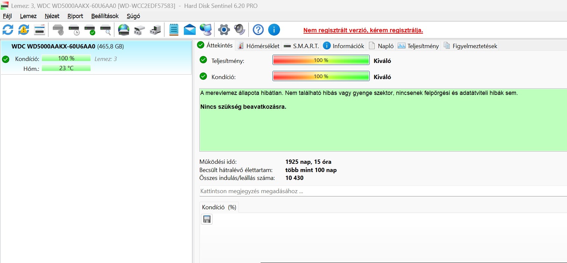Click the 'Összes indulás/leállás száma:' label
Viewport: 567px width, 263px height.
(237, 178)
